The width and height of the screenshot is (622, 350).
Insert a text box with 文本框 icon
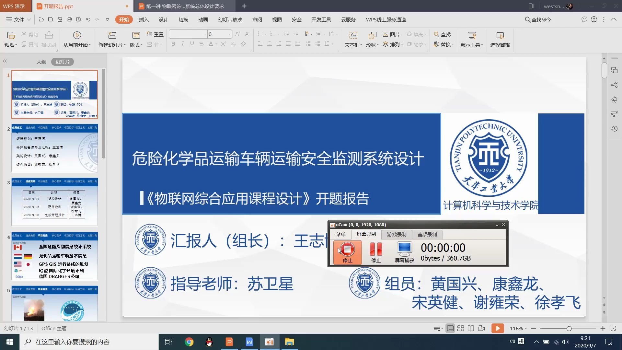(x=353, y=35)
